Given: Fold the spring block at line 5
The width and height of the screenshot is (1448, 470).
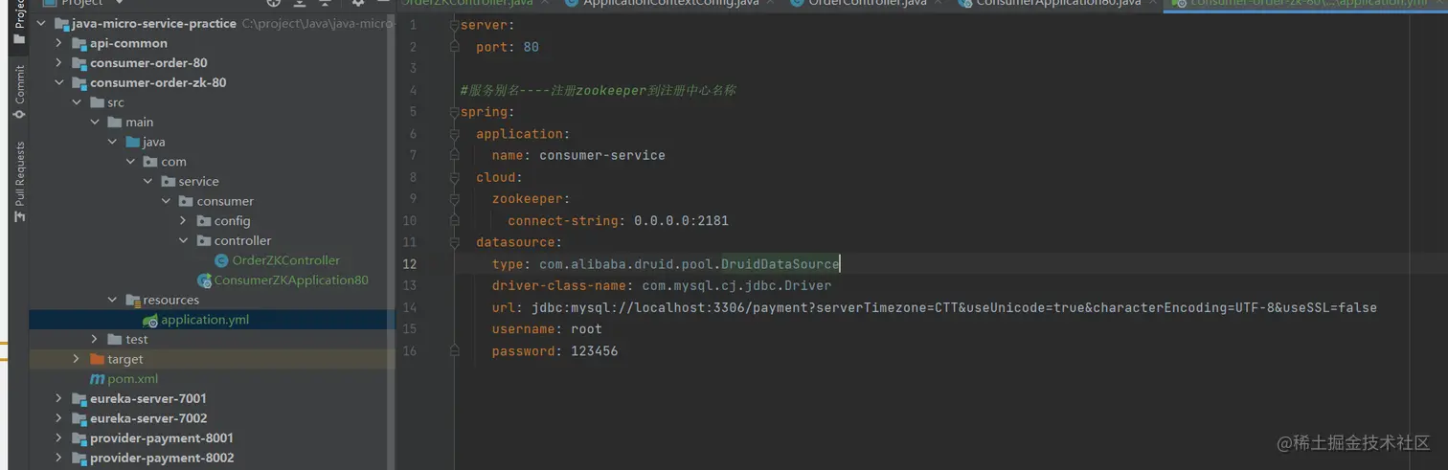Looking at the screenshot, I should pos(454,112).
